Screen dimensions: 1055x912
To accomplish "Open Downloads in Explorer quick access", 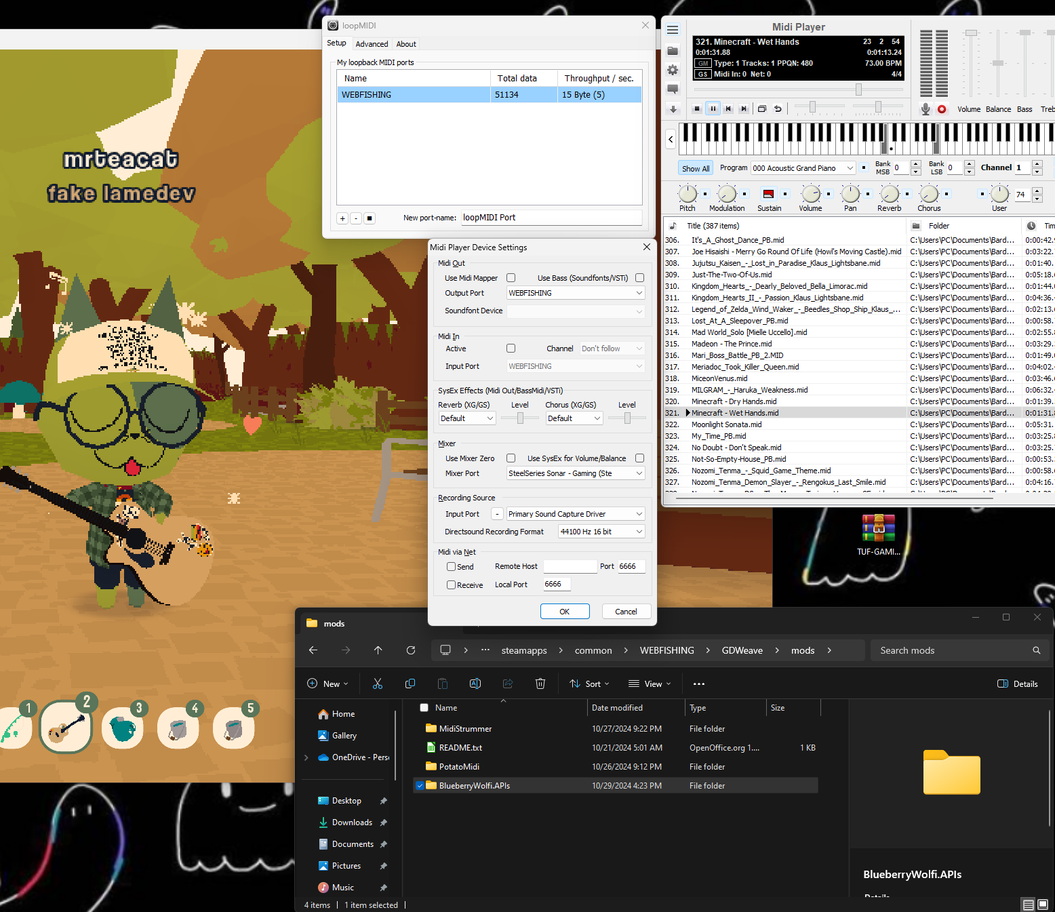I will pos(352,822).
